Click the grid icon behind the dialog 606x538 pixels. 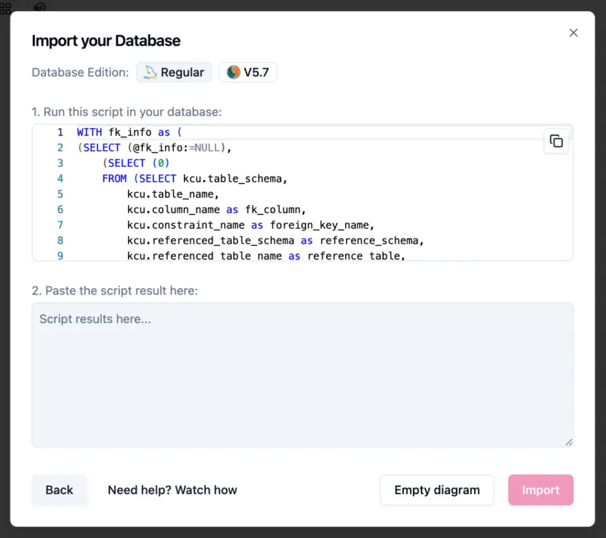click(x=5, y=8)
